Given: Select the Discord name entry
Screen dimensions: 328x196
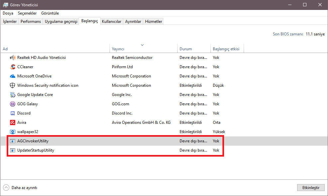Looking at the screenshot, I should 24,113.
